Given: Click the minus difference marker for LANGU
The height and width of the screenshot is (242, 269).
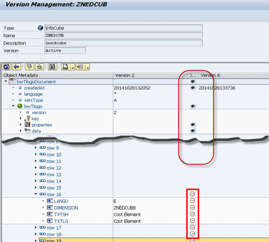Looking at the screenshot, I should [192, 201].
